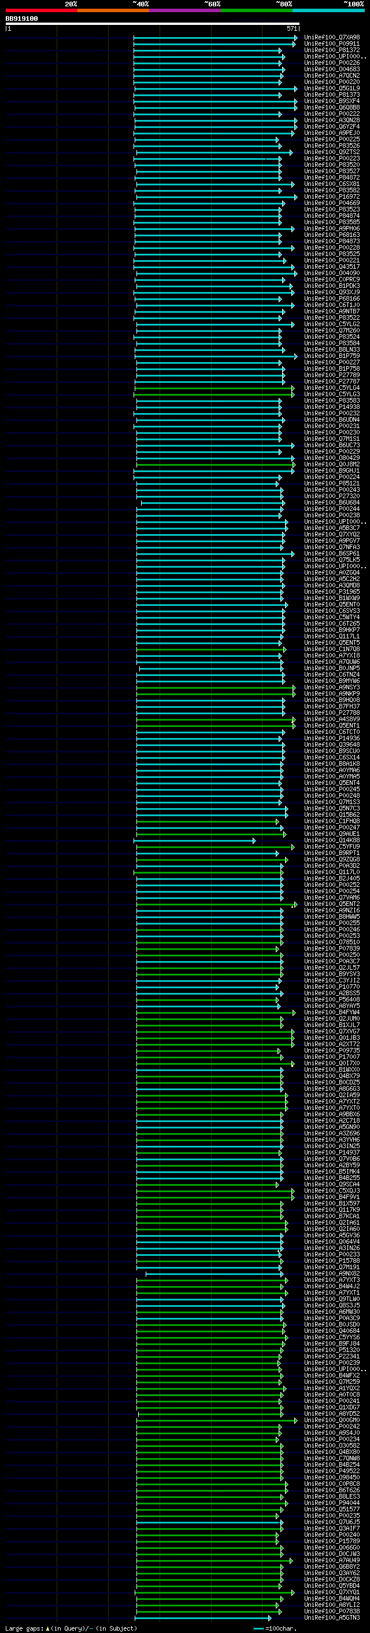Click label UniRef100_B9SXF4

pyautogui.click(x=332, y=101)
